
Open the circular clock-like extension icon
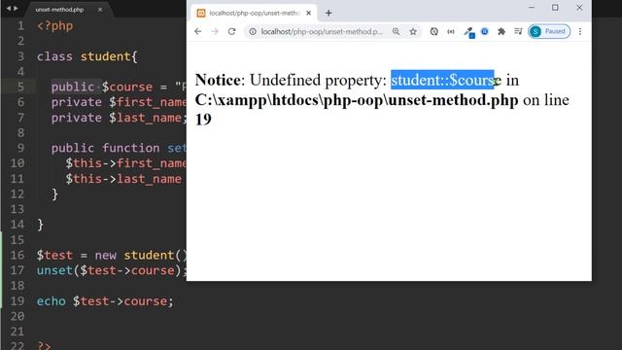[434, 31]
